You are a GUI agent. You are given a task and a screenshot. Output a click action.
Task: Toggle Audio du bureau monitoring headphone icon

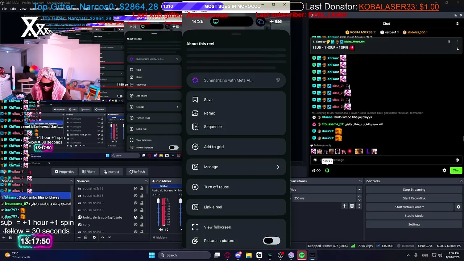click(x=167, y=229)
